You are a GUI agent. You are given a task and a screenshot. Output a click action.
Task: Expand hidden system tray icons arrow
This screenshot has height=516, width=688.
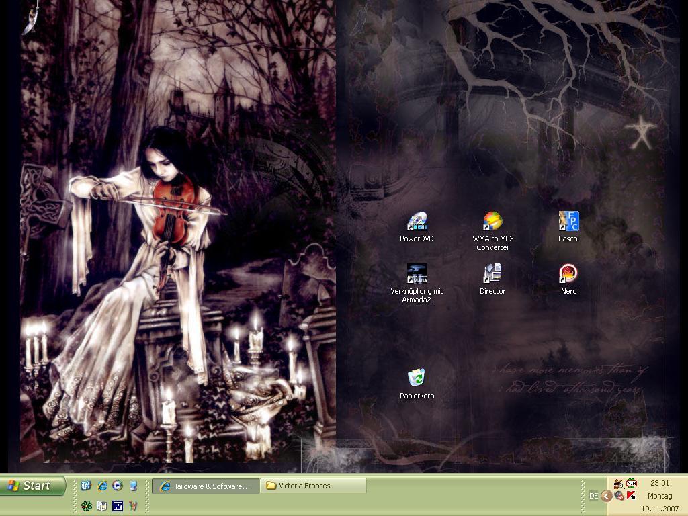click(x=606, y=496)
